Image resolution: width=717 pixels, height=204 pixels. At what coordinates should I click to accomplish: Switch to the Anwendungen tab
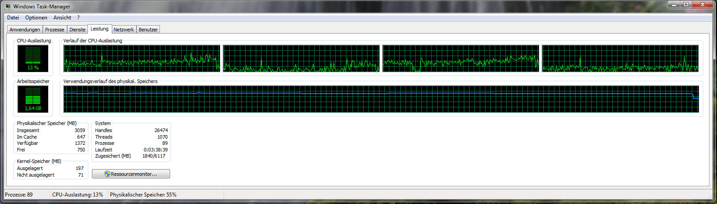(x=25, y=30)
